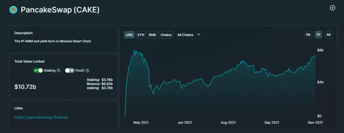
Task: Set chart range to 1Y
Action: point(319,35)
